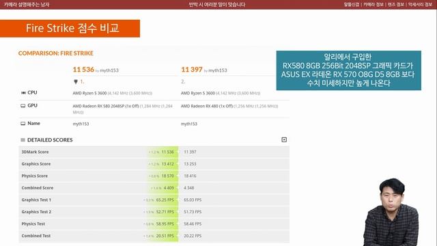Click the CPU chip icon
The width and height of the screenshot is (437, 246).
[23, 93]
